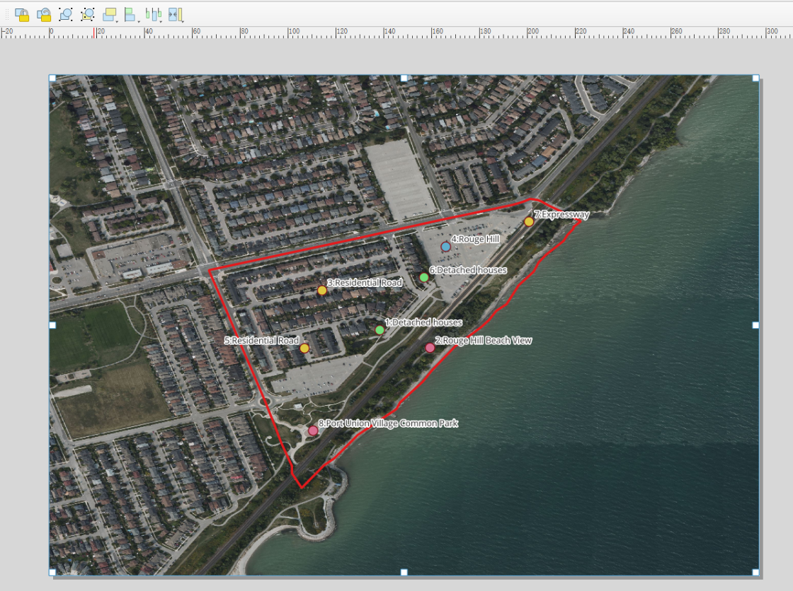Viewport: 793px width, 591px height.
Task: Click the top-right selection handle of the map
Action: (755, 78)
